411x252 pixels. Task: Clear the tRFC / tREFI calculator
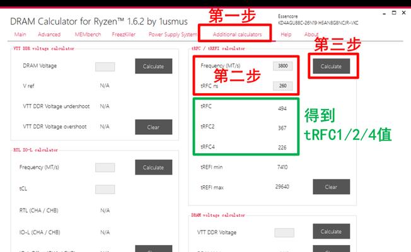[x=332, y=186]
